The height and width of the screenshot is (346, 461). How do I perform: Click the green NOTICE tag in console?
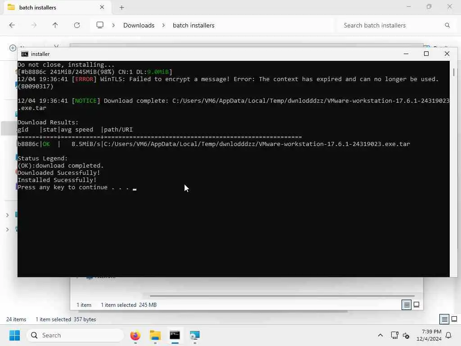click(x=86, y=100)
